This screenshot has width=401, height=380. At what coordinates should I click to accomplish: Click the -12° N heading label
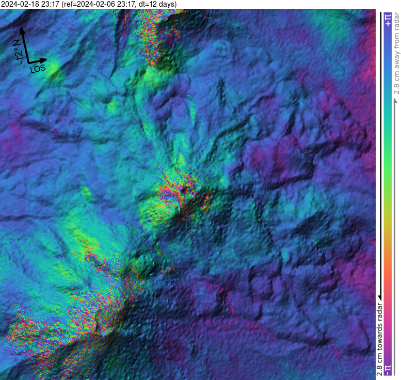point(19,52)
